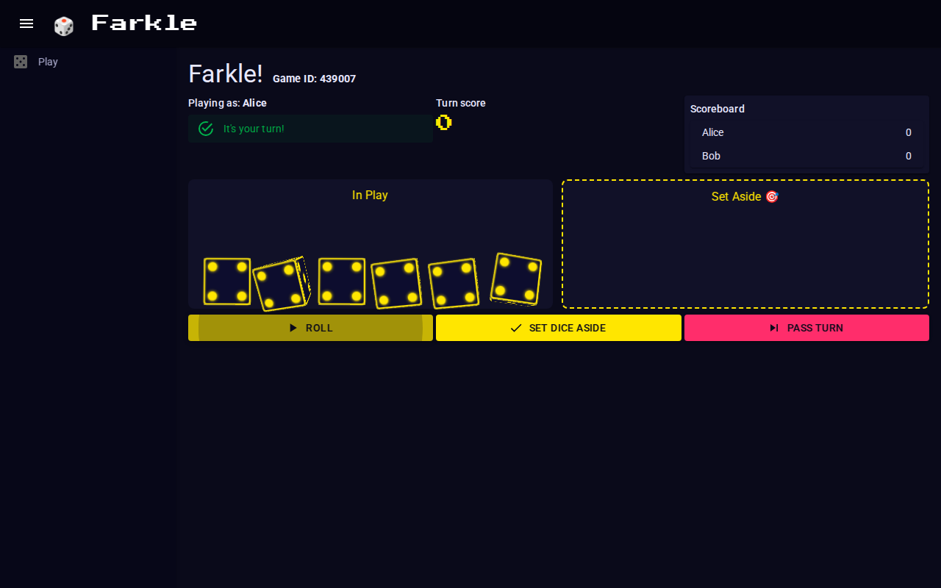941x588 pixels.
Task: Click the Farkle! page heading
Action: click(226, 74)
